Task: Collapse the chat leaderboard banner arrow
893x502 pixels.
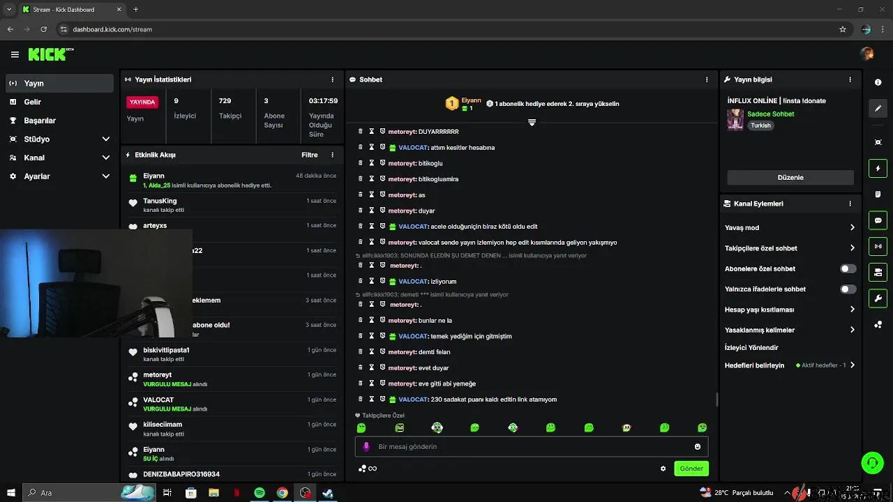Action: (532, 122)
